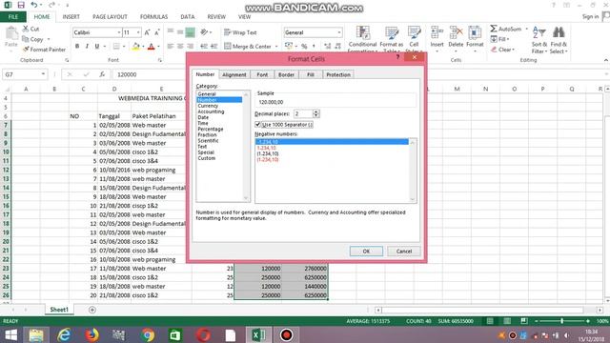Screen dimensions: 610x343
Task: Click OK in Format Cells dialog
Action: tap(366, 252)
